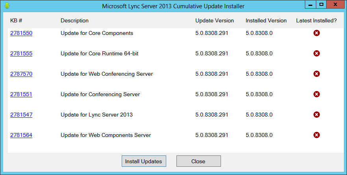Select 'Update for Core Components' description

(97, 33)
